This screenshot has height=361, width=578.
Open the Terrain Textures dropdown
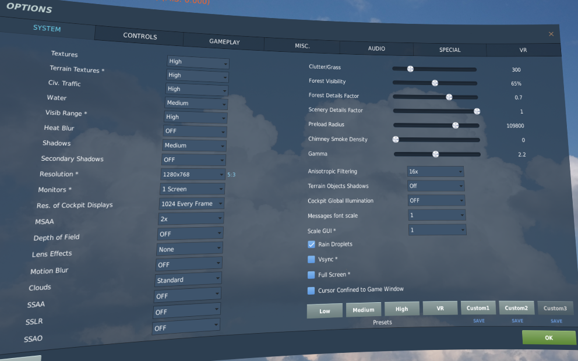[197, 76]
